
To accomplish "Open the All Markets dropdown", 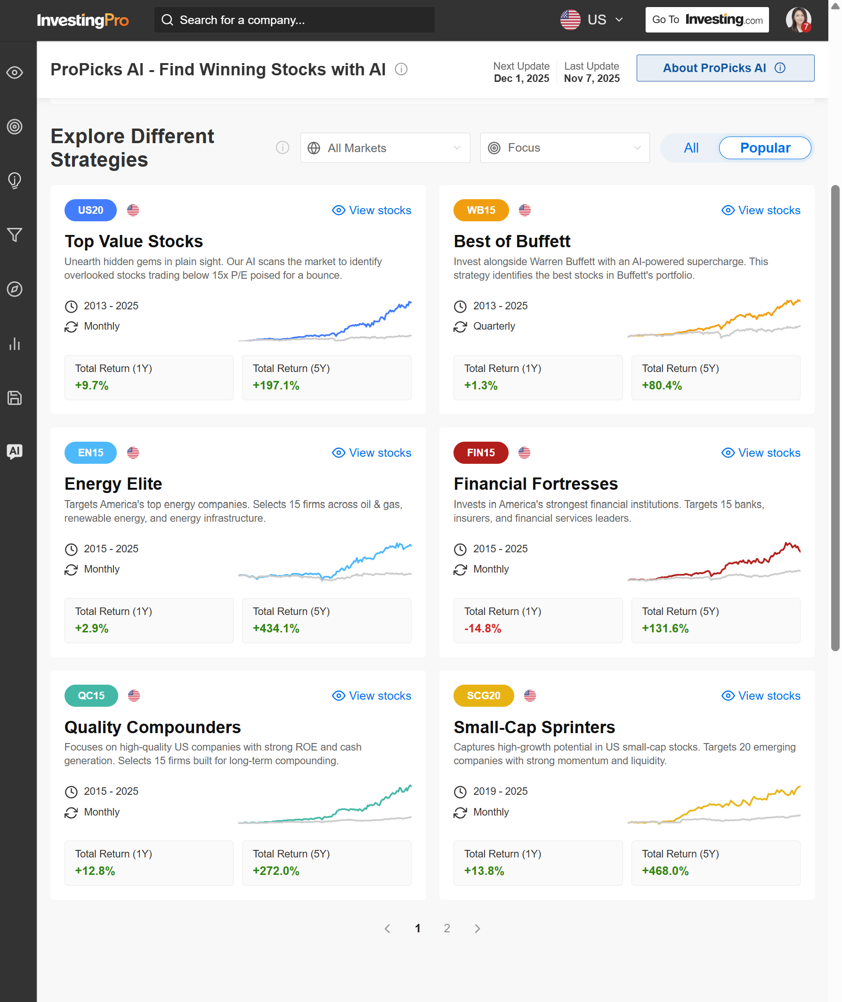I will pos(385,148).
